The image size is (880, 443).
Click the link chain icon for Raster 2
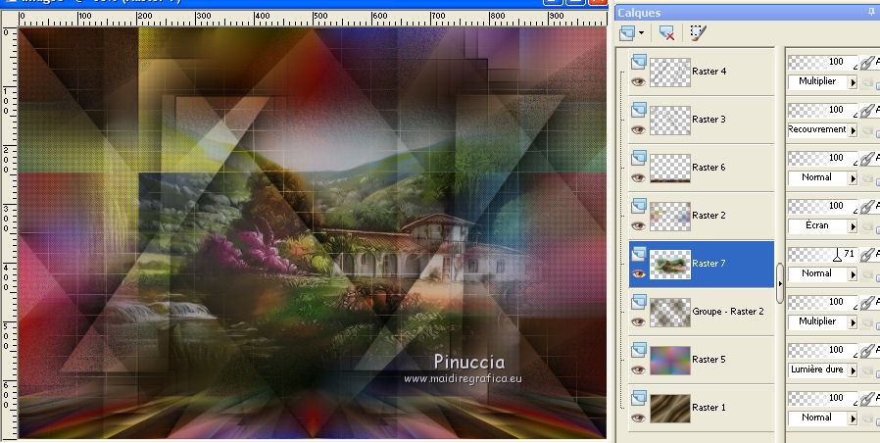coord(867,206)
